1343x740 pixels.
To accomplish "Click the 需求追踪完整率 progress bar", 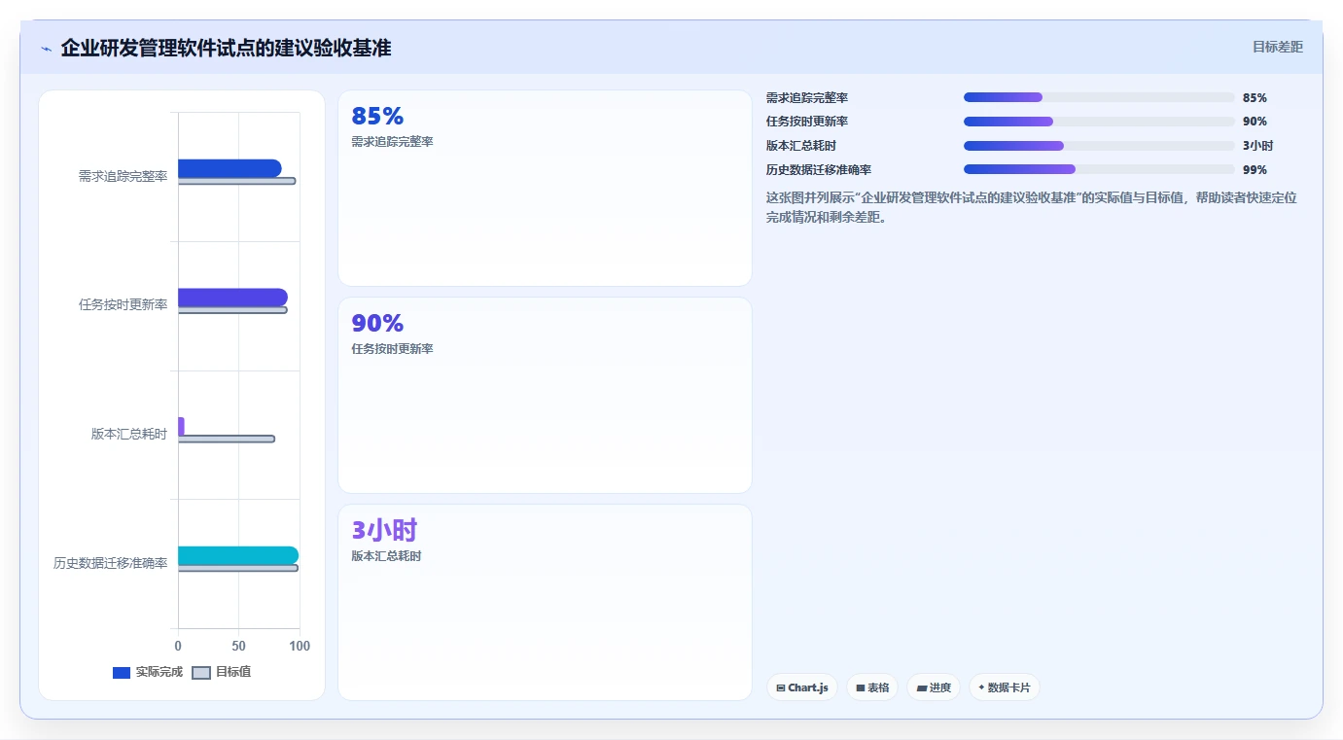I will point(1099,97).
